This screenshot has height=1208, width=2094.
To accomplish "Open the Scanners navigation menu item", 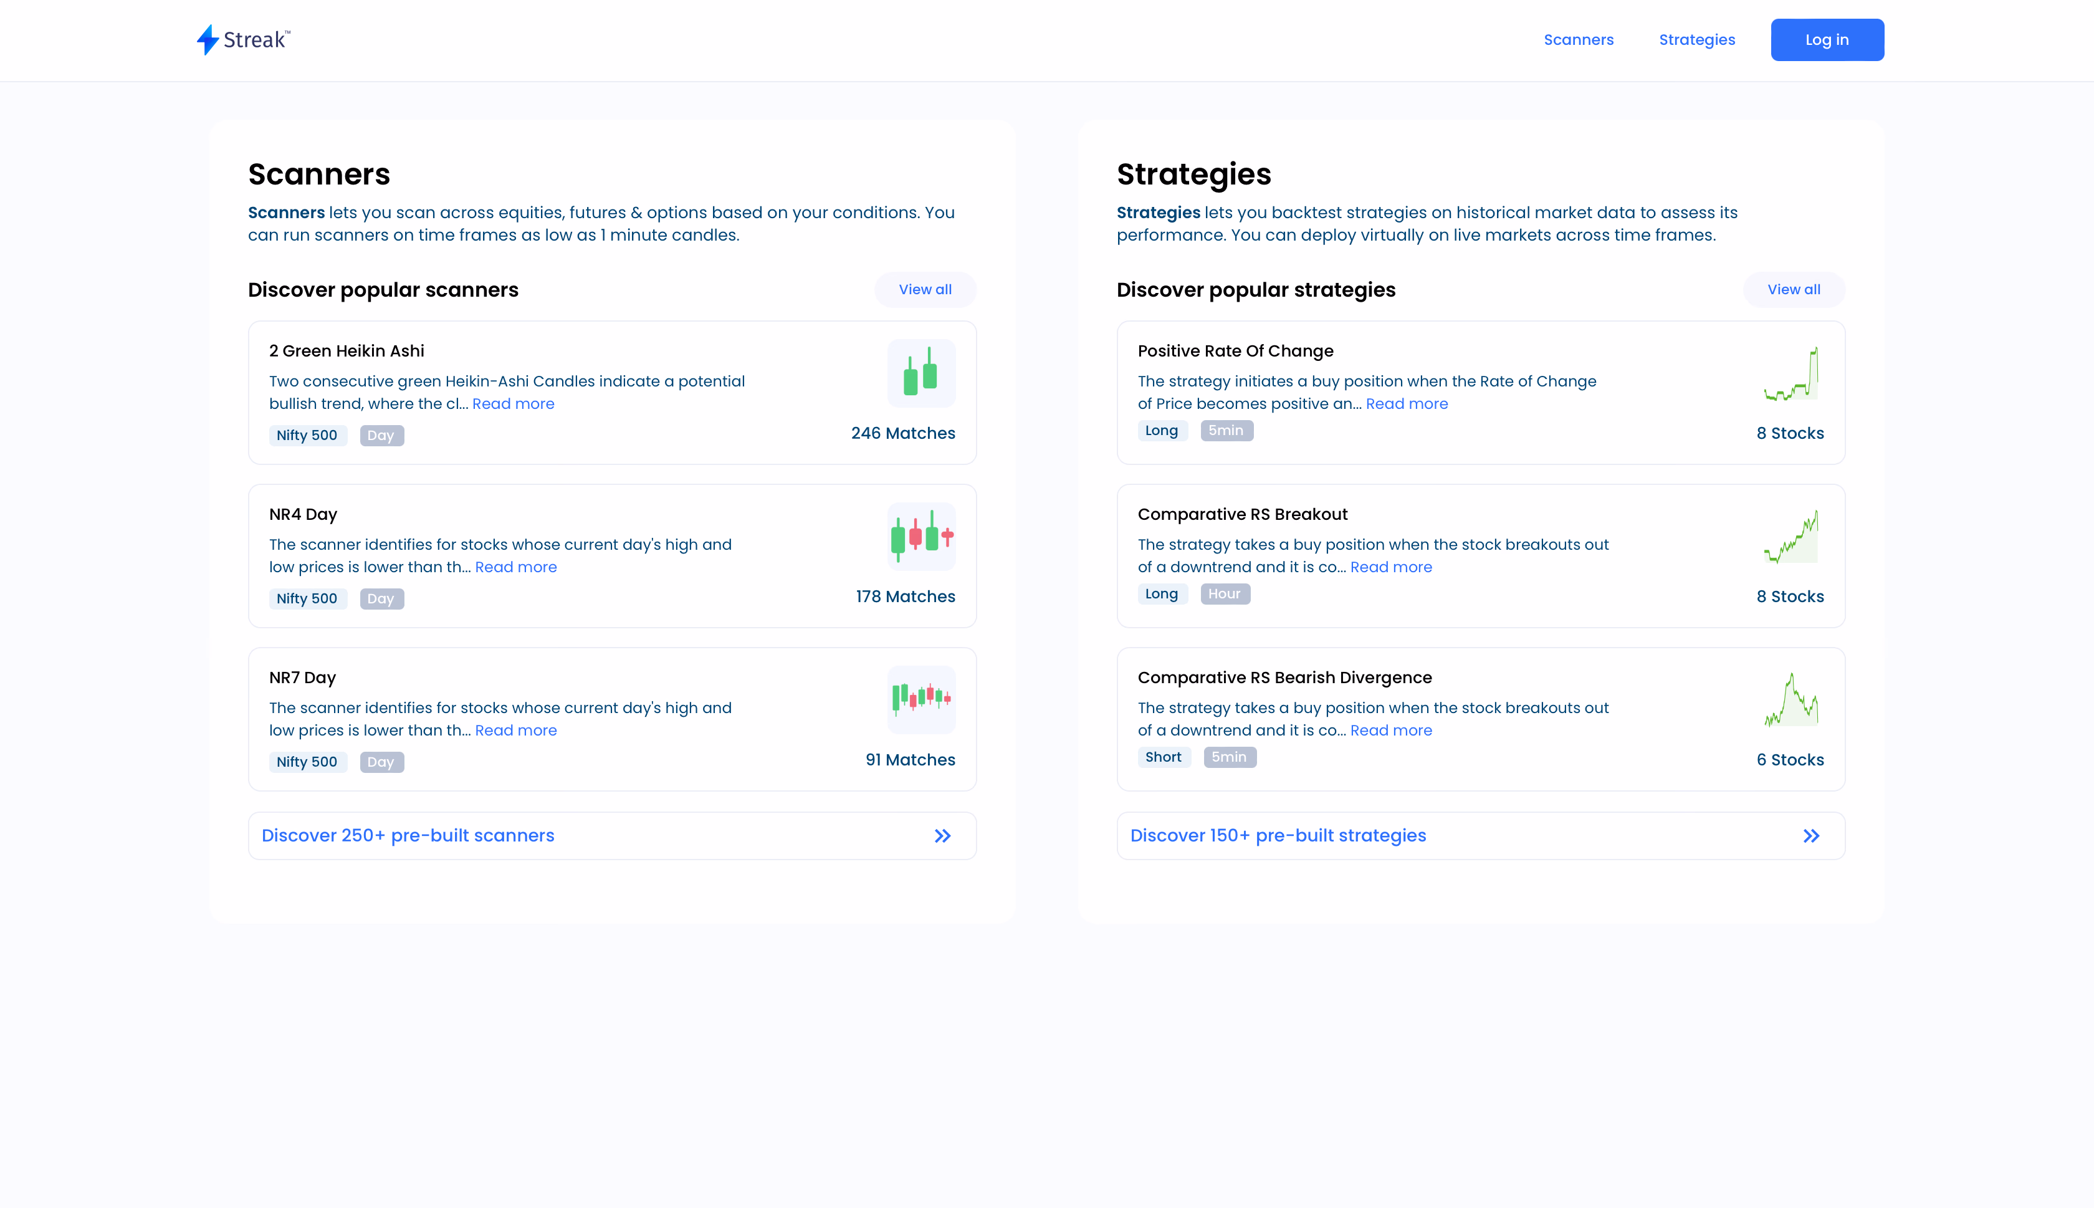I will (1579, 39).
